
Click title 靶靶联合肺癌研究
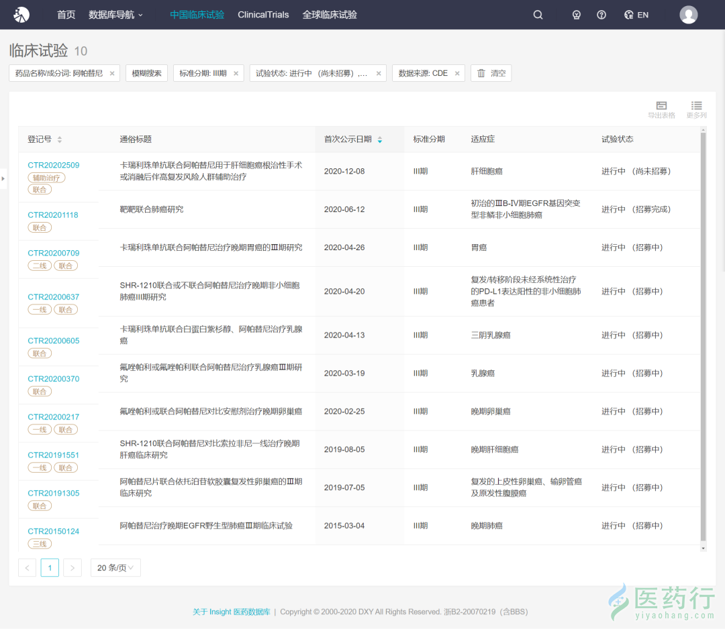click(x=152, y=209)
